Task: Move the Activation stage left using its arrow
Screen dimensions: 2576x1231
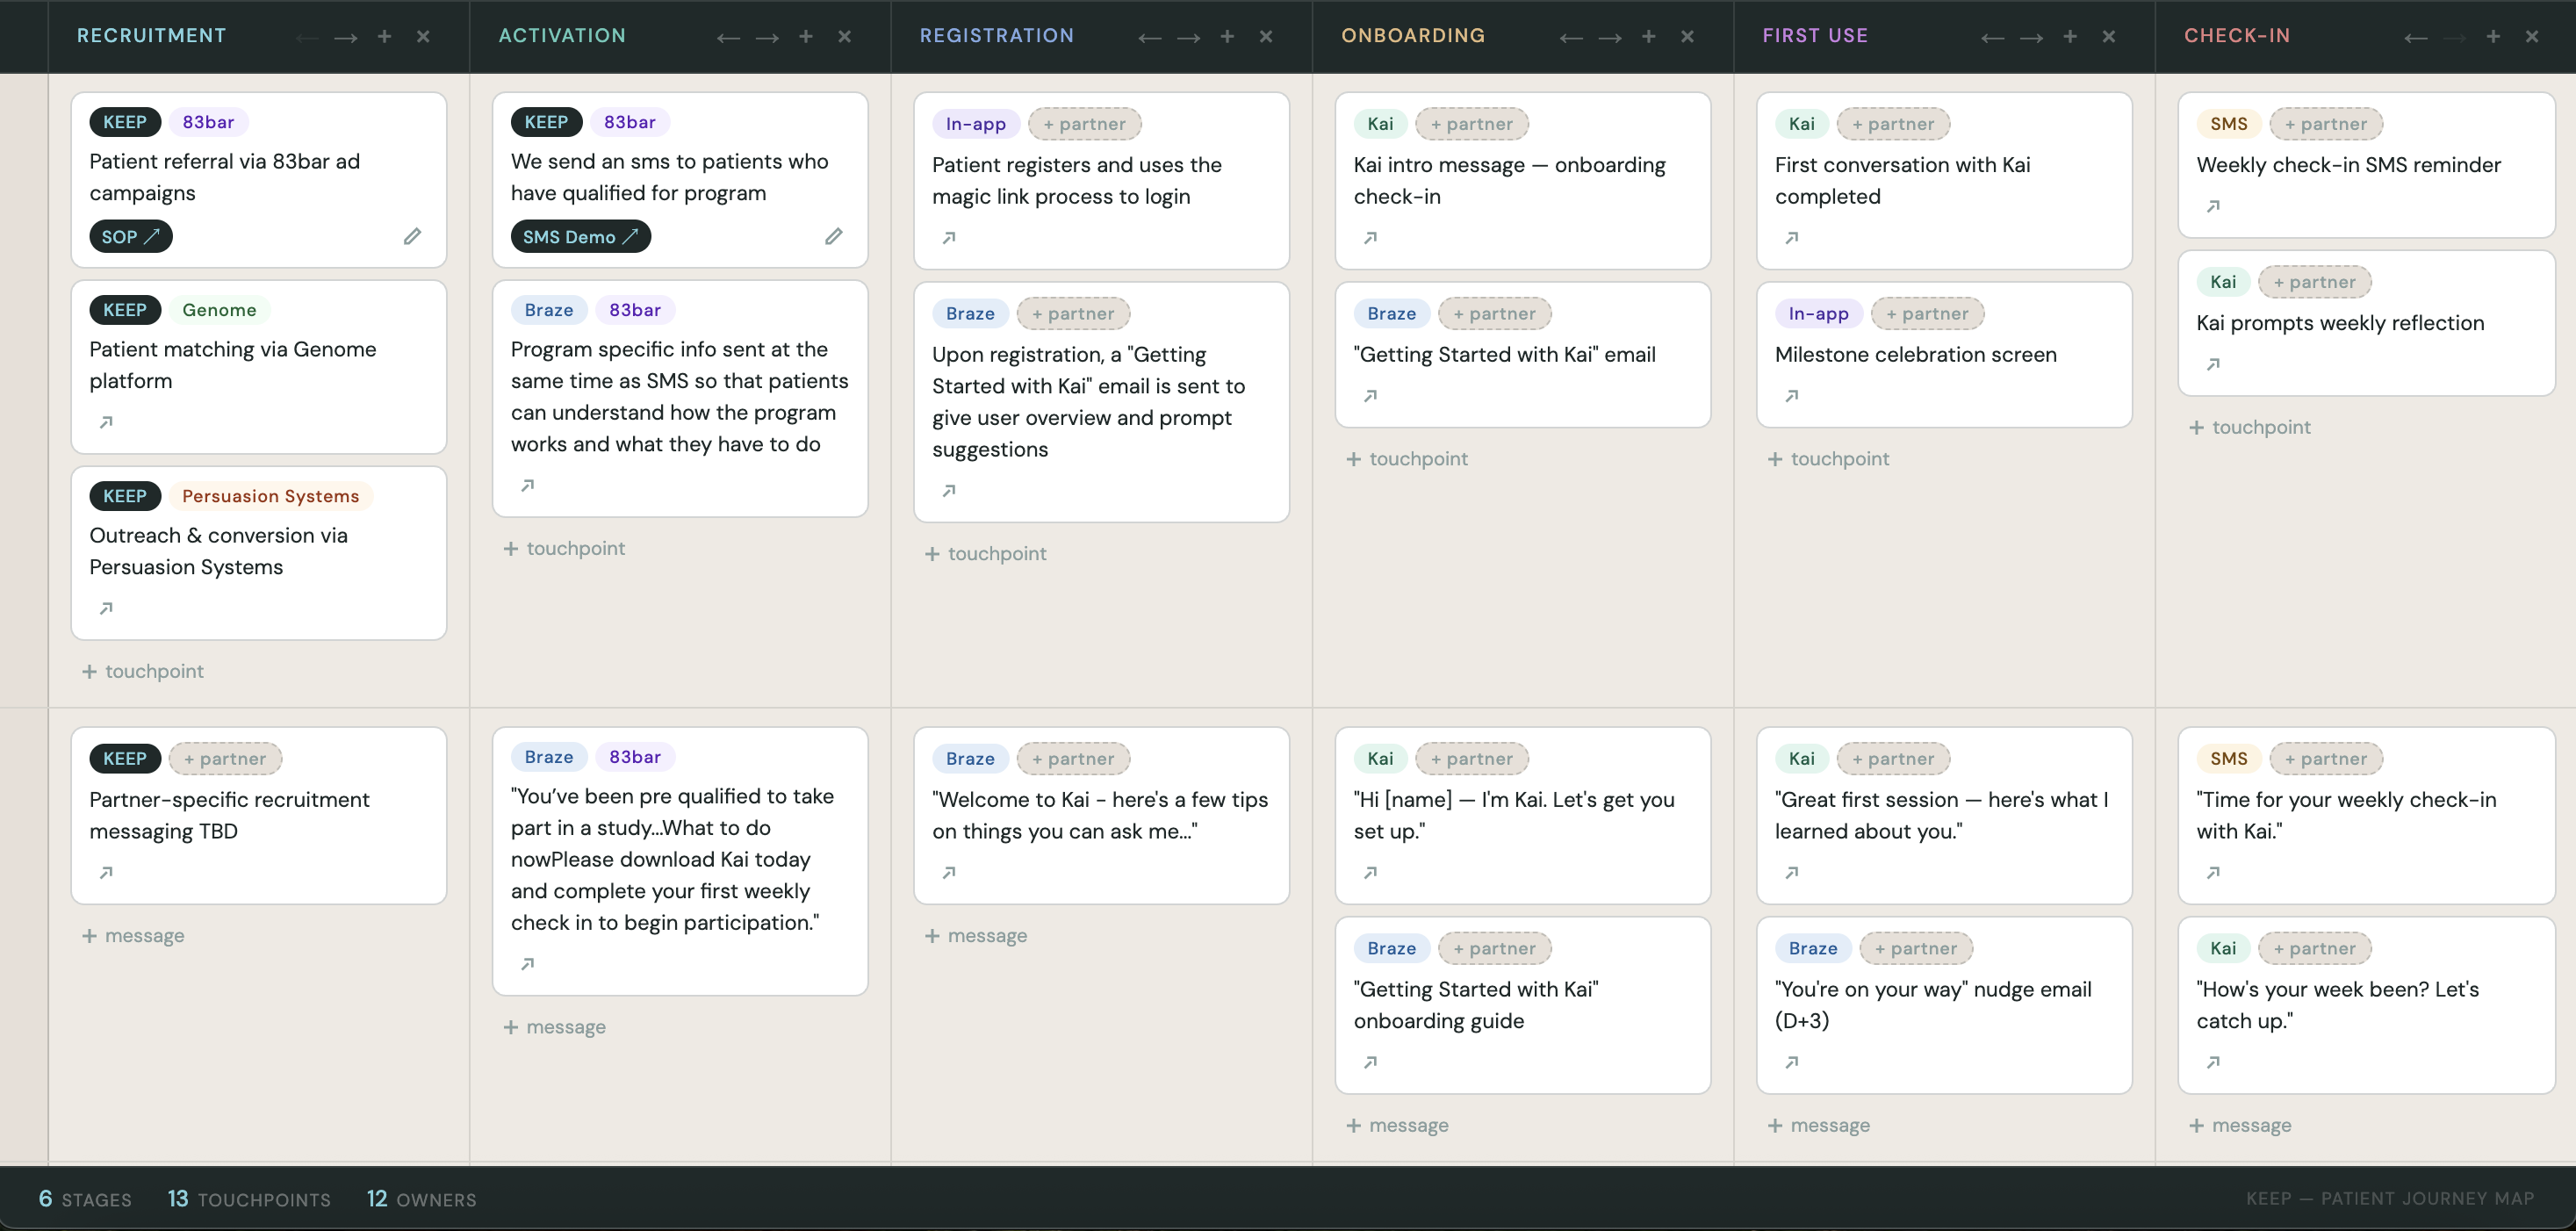Action: pyautogui.click(x=728, y=36)
